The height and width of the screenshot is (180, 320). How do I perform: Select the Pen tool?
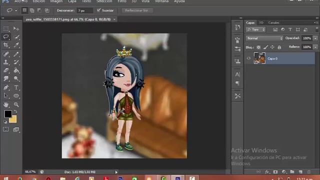point(6,87)
